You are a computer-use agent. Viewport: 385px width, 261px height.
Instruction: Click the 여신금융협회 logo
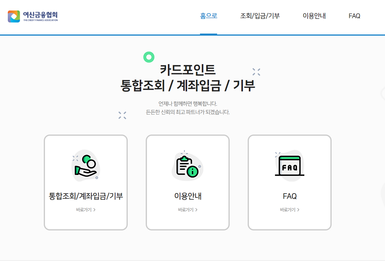click(x=33, y=16)
